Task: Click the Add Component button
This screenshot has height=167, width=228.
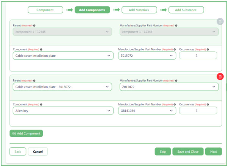Action: [x=26, y=133]
